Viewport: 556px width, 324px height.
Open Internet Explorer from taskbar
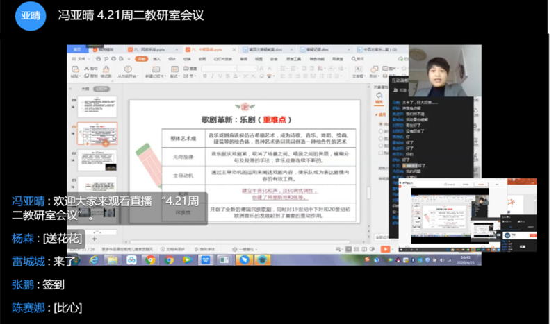coord(94,260)
